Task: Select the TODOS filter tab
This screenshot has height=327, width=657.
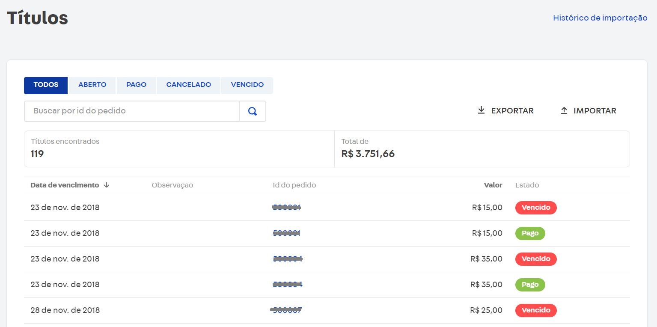Action: (45, 85)
